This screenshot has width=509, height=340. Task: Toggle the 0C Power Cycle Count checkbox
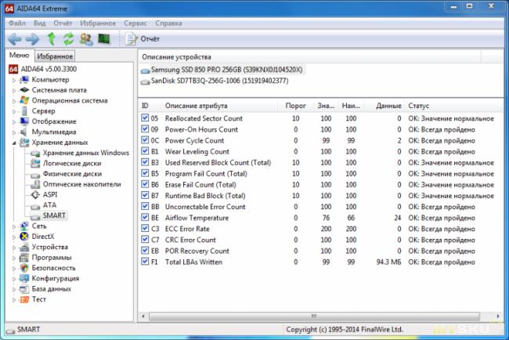pyautogui.click(x=145, y=140)
